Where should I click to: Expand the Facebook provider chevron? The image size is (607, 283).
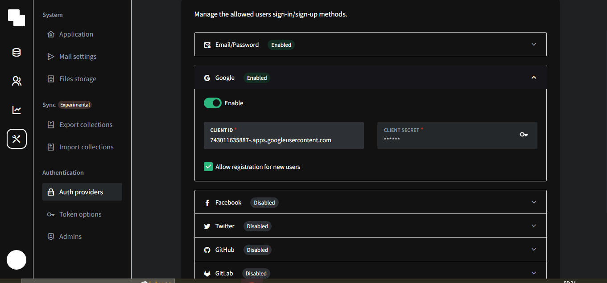coord(534,202)
